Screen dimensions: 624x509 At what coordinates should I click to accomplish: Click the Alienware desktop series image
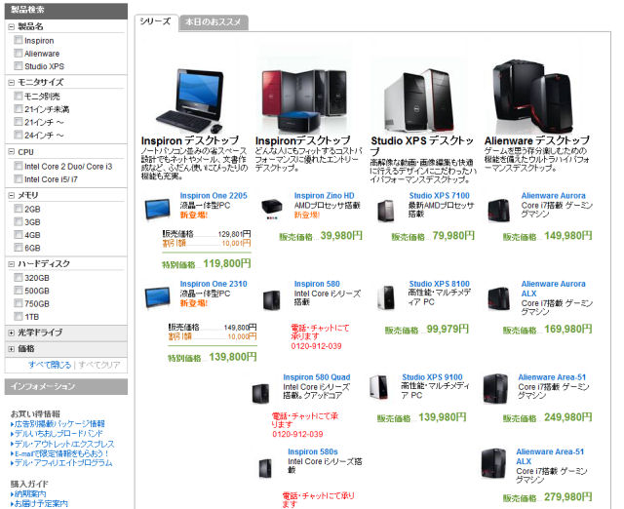pyautogui.click(x=533, y=97)
